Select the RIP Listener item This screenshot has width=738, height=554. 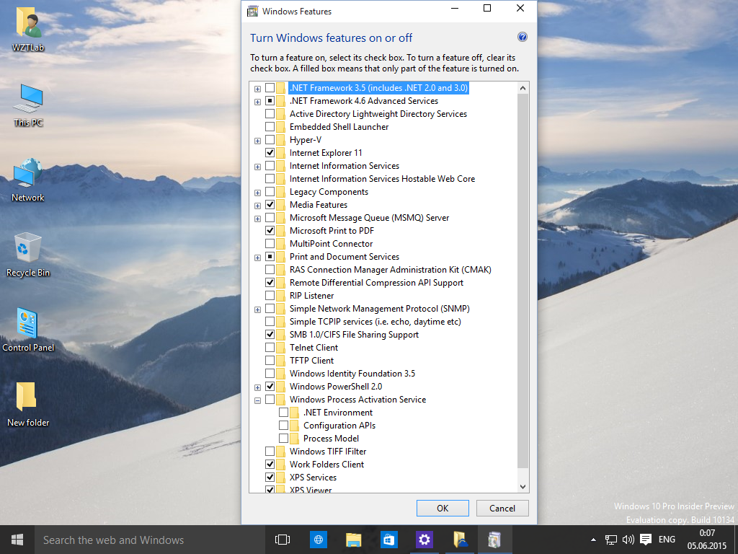311,295
